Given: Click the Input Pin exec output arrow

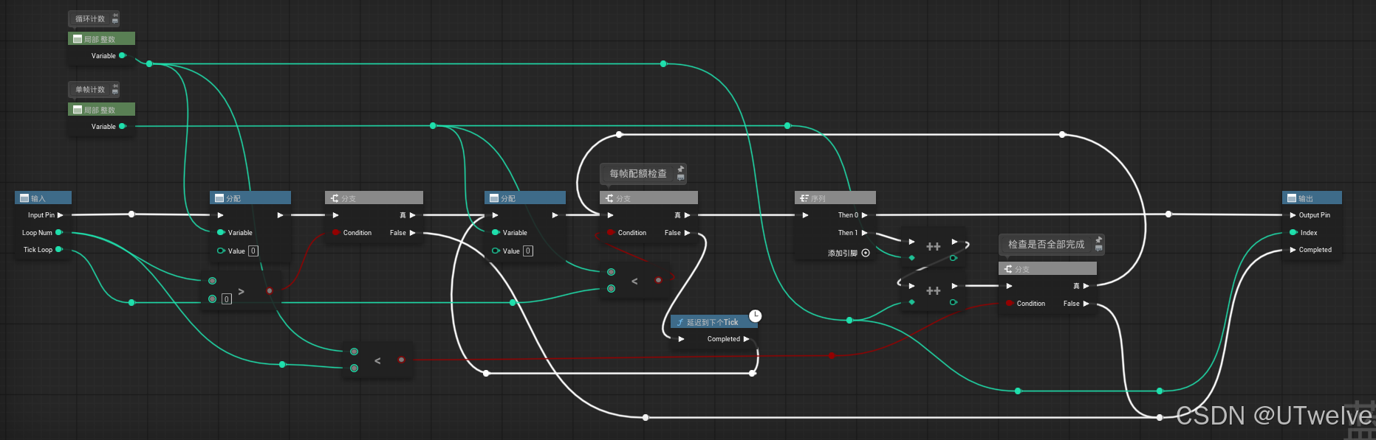Looking at the screenshot, I should 60,215.
